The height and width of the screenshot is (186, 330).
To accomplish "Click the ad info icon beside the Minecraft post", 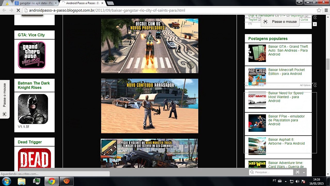I will pos(315,85).
